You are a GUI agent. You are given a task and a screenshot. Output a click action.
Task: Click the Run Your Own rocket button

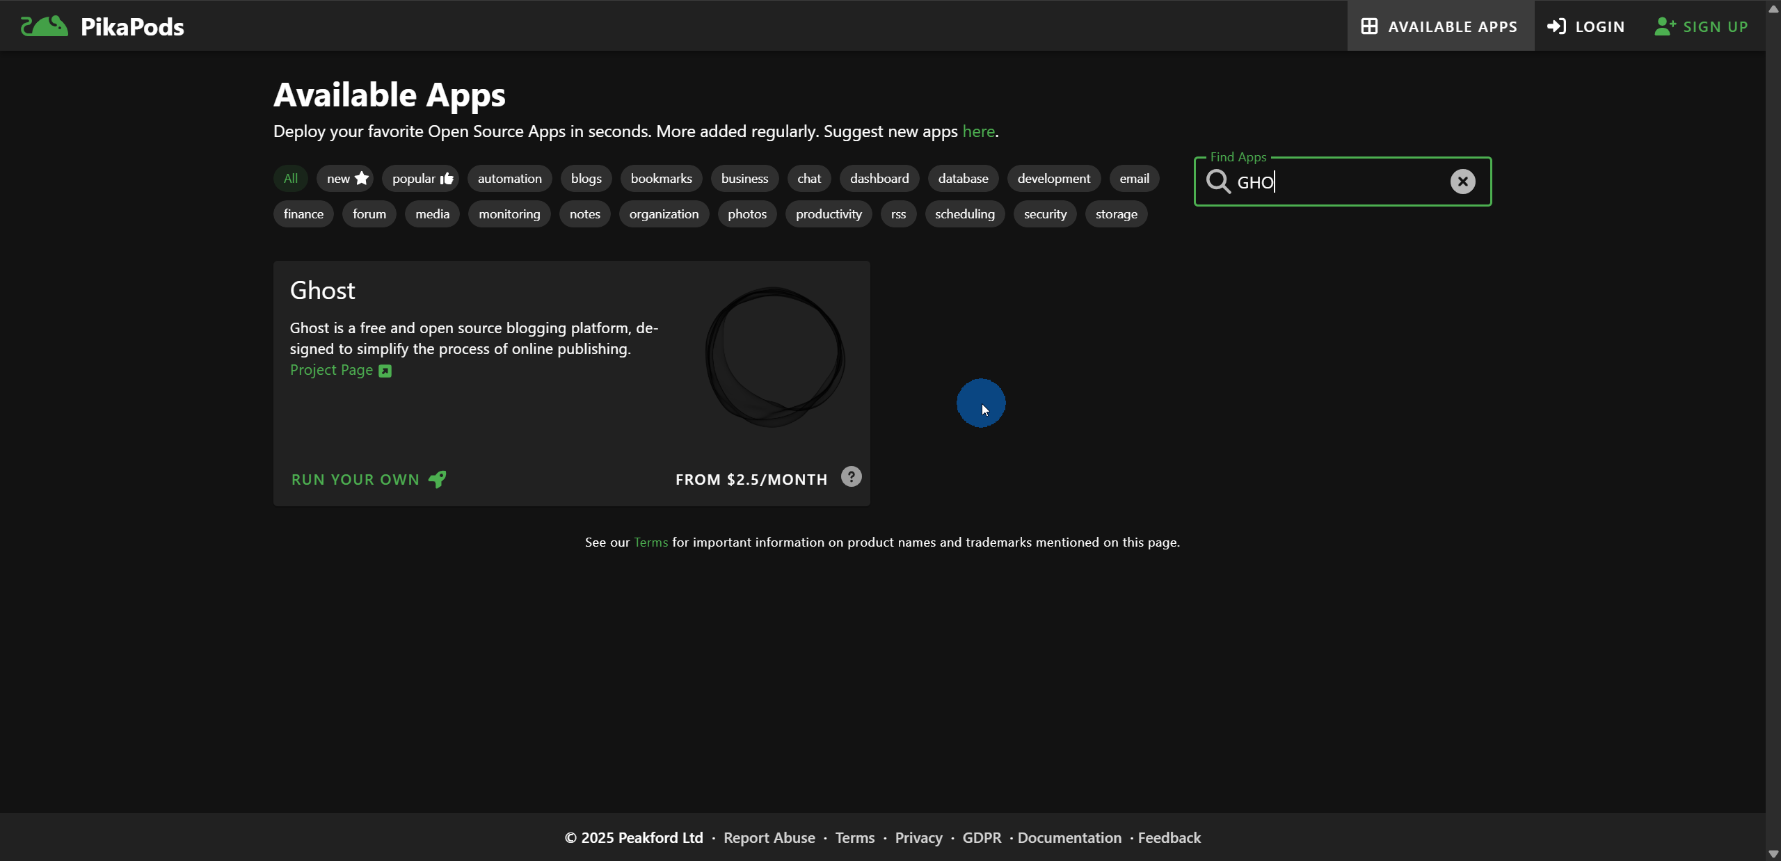tap(369, 479)
